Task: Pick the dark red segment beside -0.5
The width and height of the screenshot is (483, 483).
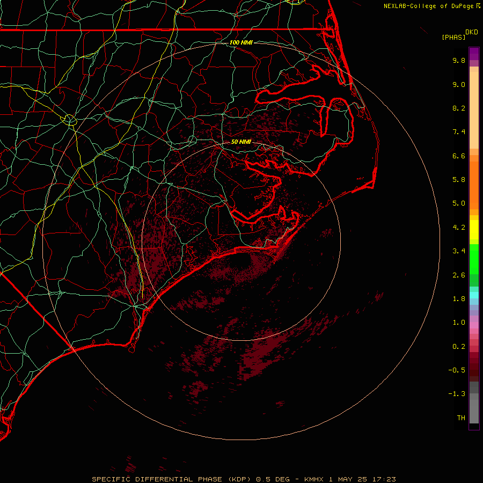Action: coord(474,370)
